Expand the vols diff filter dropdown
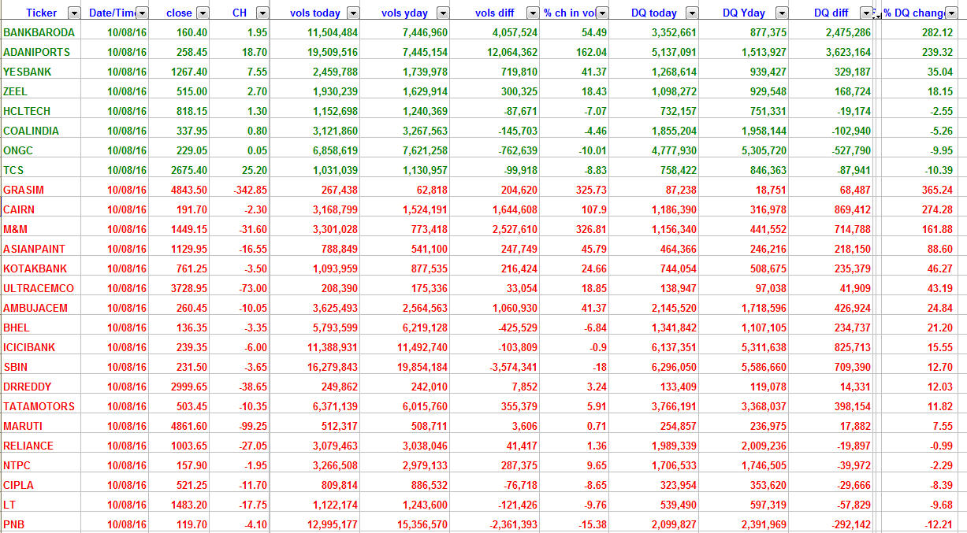 click(533, 13)
